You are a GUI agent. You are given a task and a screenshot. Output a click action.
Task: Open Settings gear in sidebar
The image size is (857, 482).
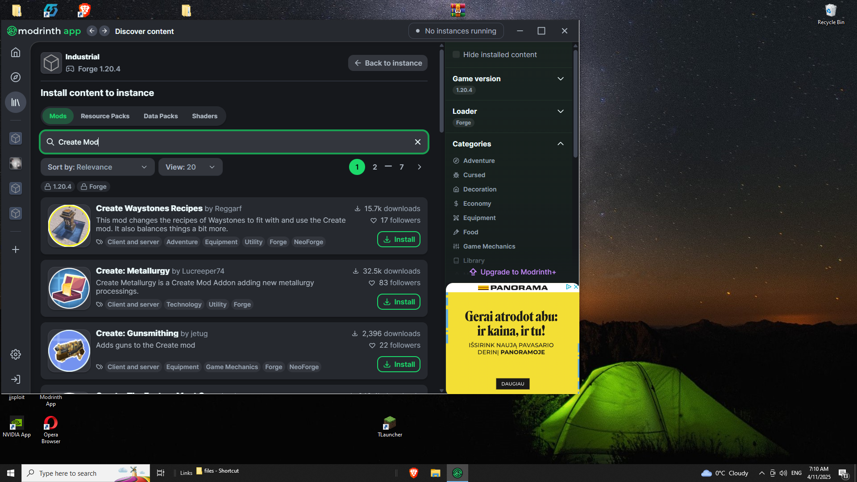coord(16,354)
